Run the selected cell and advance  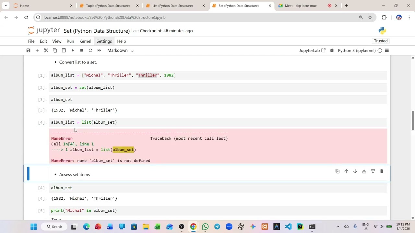[73, 50]
